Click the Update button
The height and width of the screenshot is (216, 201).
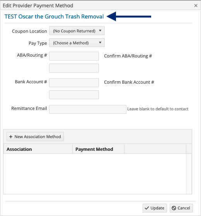(155, 208)
